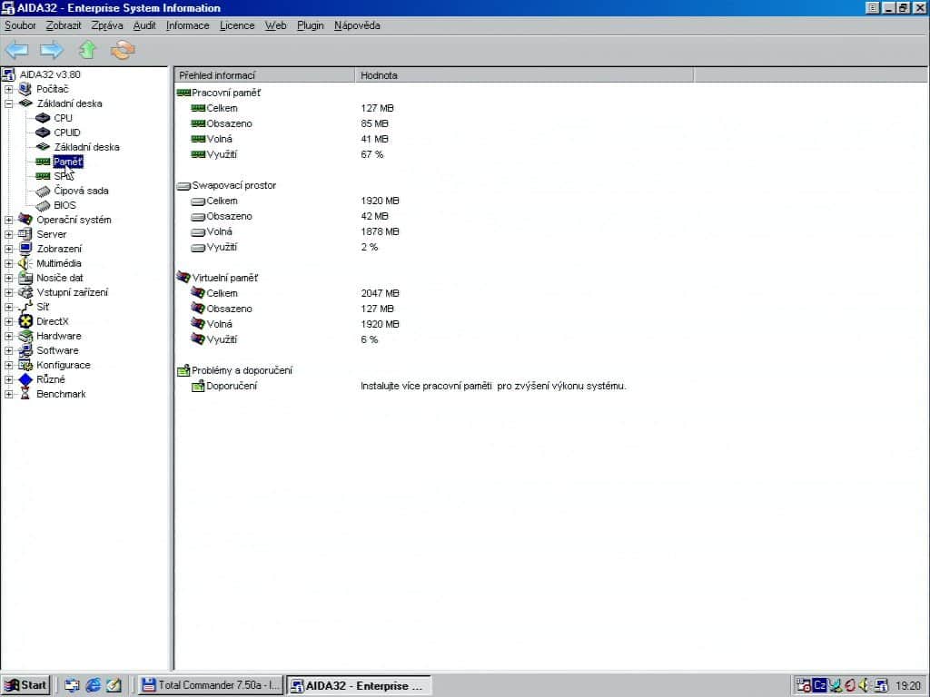Click the taskbar clock showing 19:20

click(x=907, y=686)
